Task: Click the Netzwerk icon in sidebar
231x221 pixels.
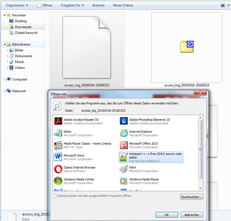Action: [x=9, y=91]
